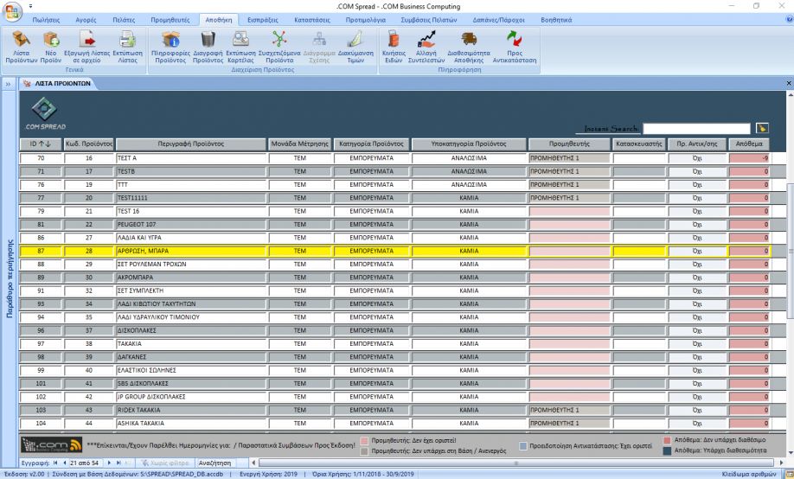Select the RIDEX ΤΑΚΑΚΙΑ description cell
The height and width of the screenshot is (479, 794).
[191, 410]
